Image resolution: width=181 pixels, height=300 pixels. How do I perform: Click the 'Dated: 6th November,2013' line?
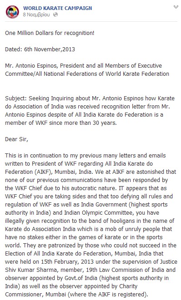tap(40, 49)
